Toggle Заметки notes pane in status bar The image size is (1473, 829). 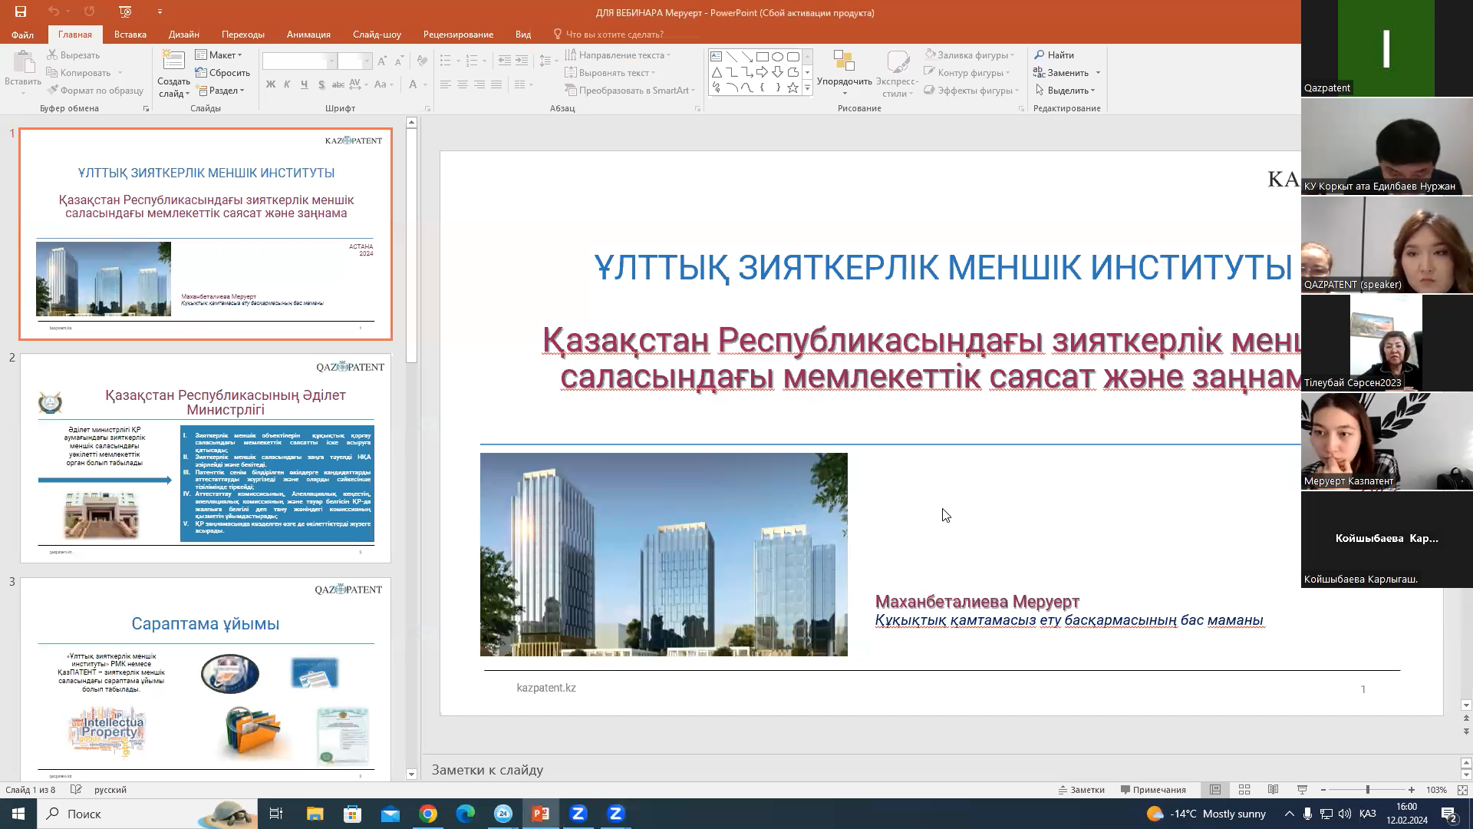pos(1082,790)
